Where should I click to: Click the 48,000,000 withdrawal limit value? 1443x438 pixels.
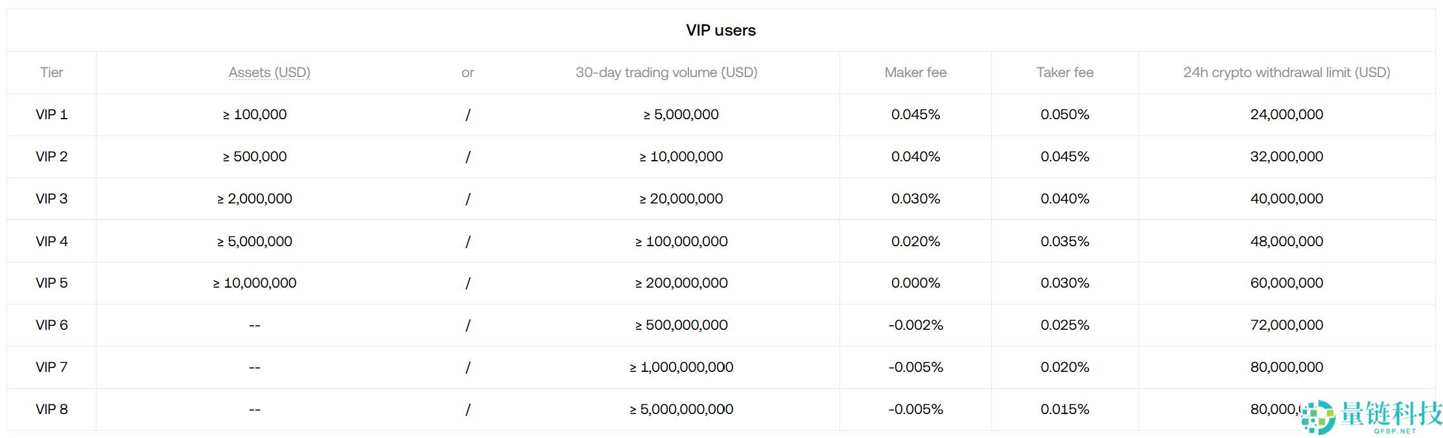point(1286,241)
